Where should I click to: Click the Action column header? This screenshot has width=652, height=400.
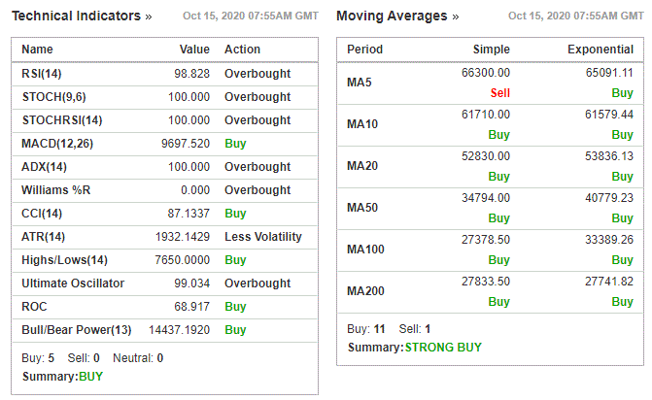[x=242, y=49]
